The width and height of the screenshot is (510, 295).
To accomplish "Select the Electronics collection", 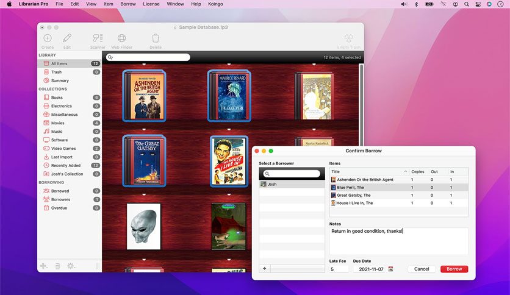I will coord(70,106).
